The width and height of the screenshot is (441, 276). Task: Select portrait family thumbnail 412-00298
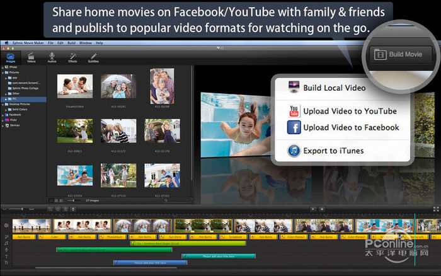tap(162, 86)
